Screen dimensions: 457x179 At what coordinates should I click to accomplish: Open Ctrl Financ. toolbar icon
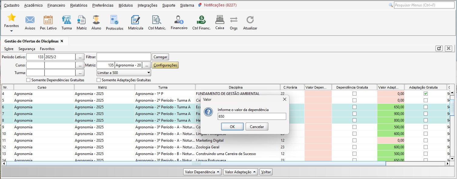(x=201, y=20)
